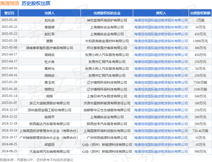This screenshot has width=212, height=162.
Task: Open the 海通恒信 pledgee link in the 赵红军 row
Action: coord(161,34)
